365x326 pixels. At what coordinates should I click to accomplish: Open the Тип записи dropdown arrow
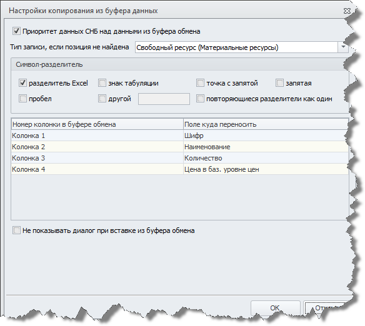pos(343,47)
